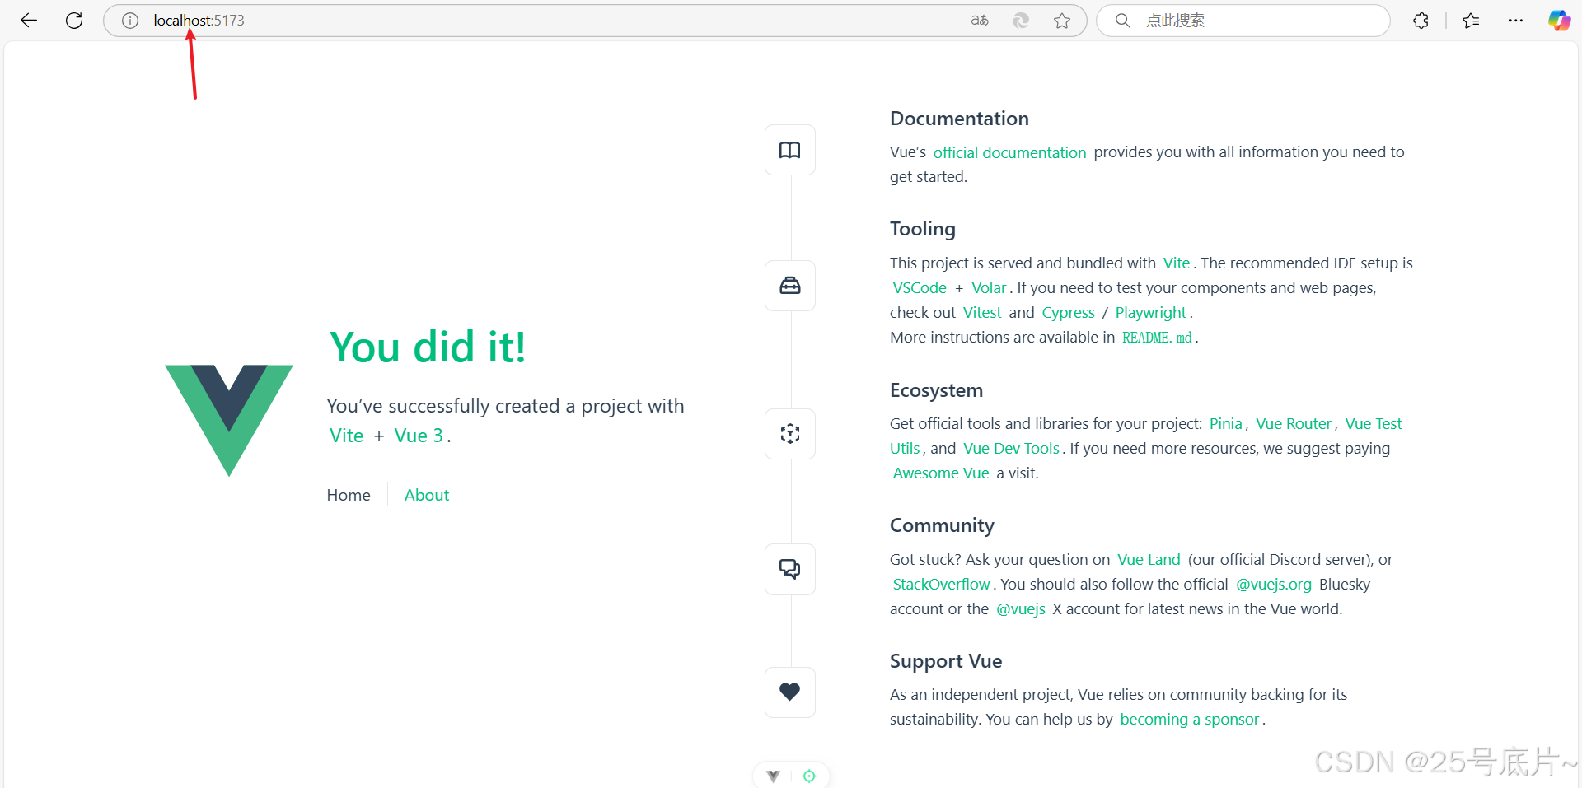Image resolution: width=1582 pixels, height=788 pixels.
Task: Click the Support Vue heart icon
Action: (790, 692)
